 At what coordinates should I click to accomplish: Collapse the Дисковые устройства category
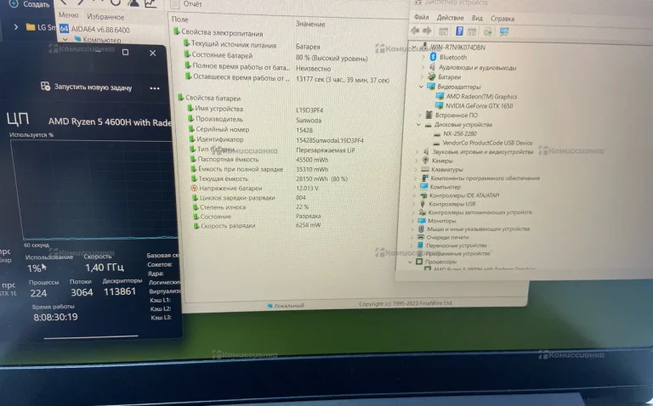click(x=417, y=125)
